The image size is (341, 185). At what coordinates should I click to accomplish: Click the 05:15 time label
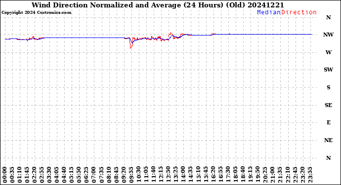click(72, 175)
